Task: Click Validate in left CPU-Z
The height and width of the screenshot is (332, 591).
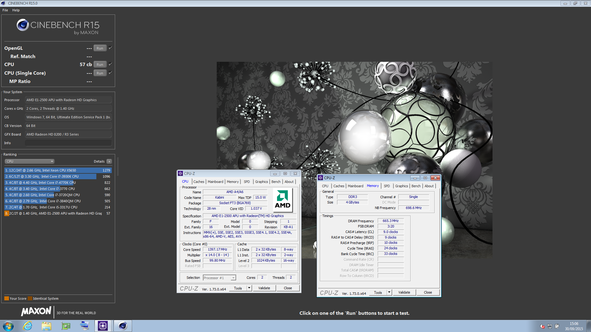Action: pyautogui.click(x=264, y=288)
